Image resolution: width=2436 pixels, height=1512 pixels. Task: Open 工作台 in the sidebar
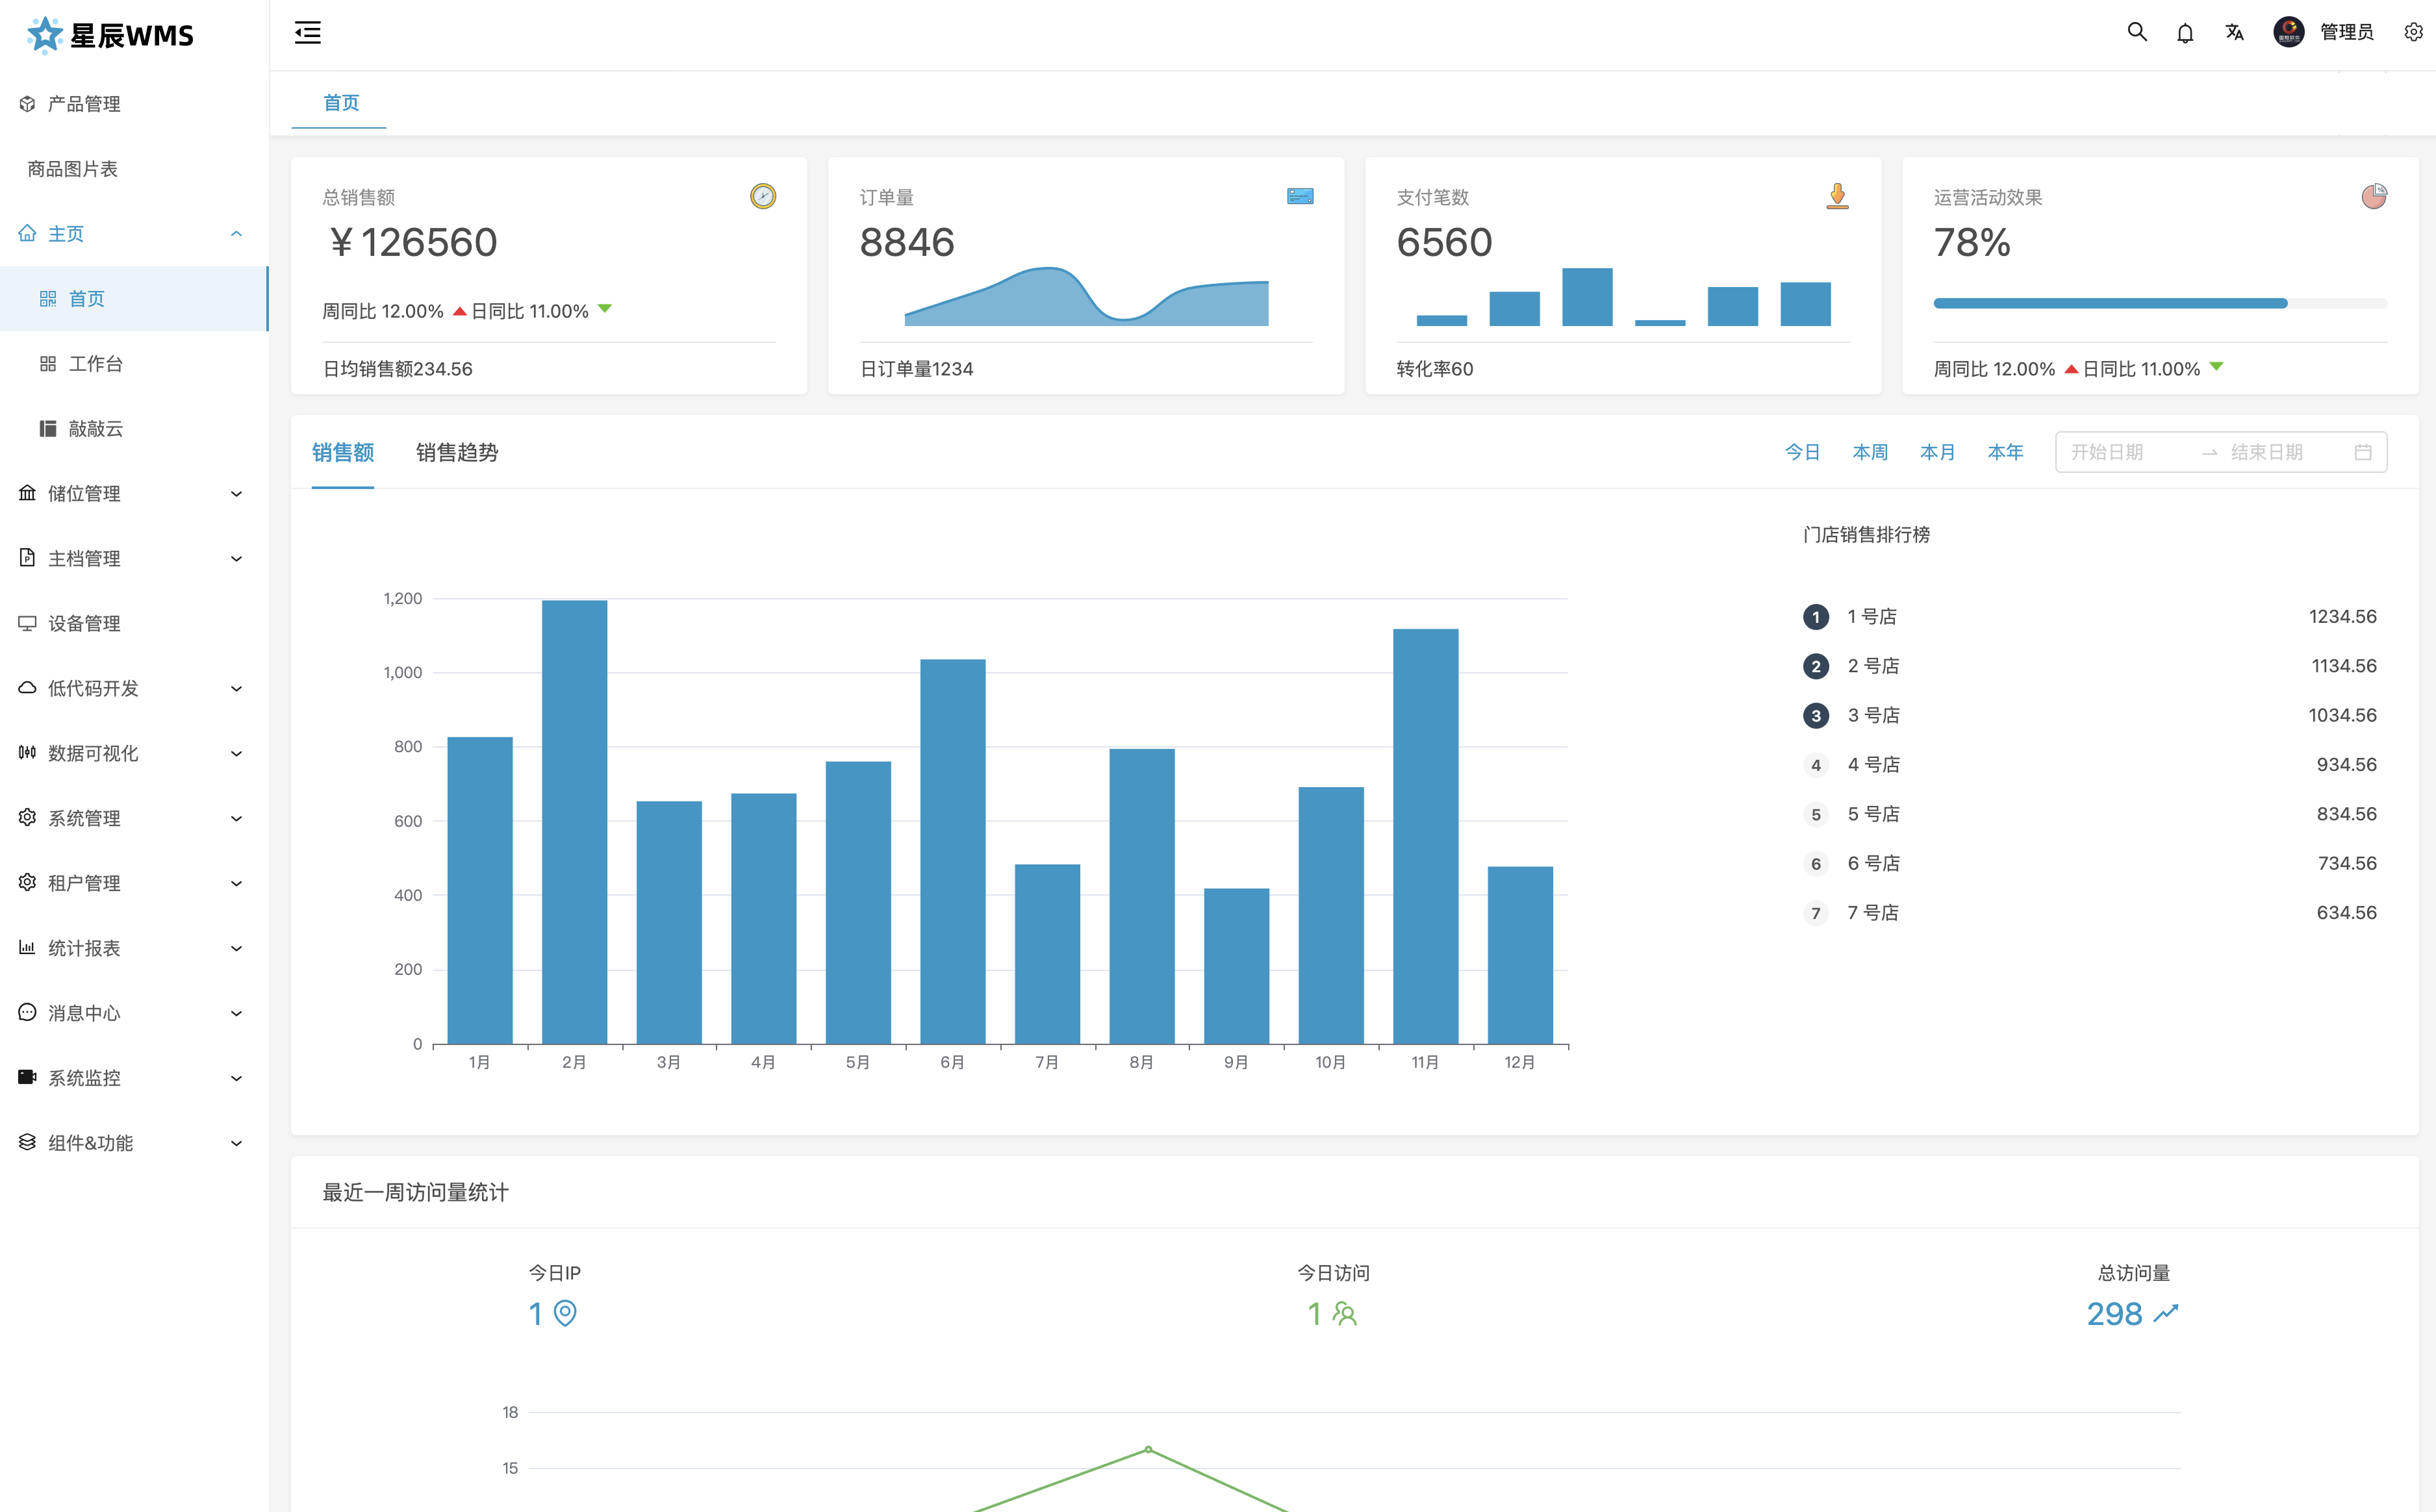tap(96, 364)
